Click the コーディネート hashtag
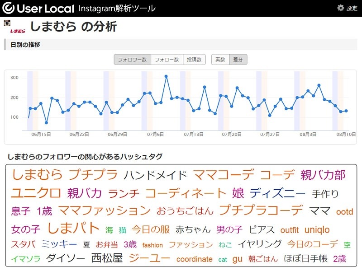Screen dimensions: 362x271 coord(186,193)
